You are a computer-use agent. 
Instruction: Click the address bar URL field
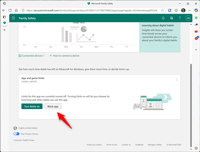tap(93, 10)
